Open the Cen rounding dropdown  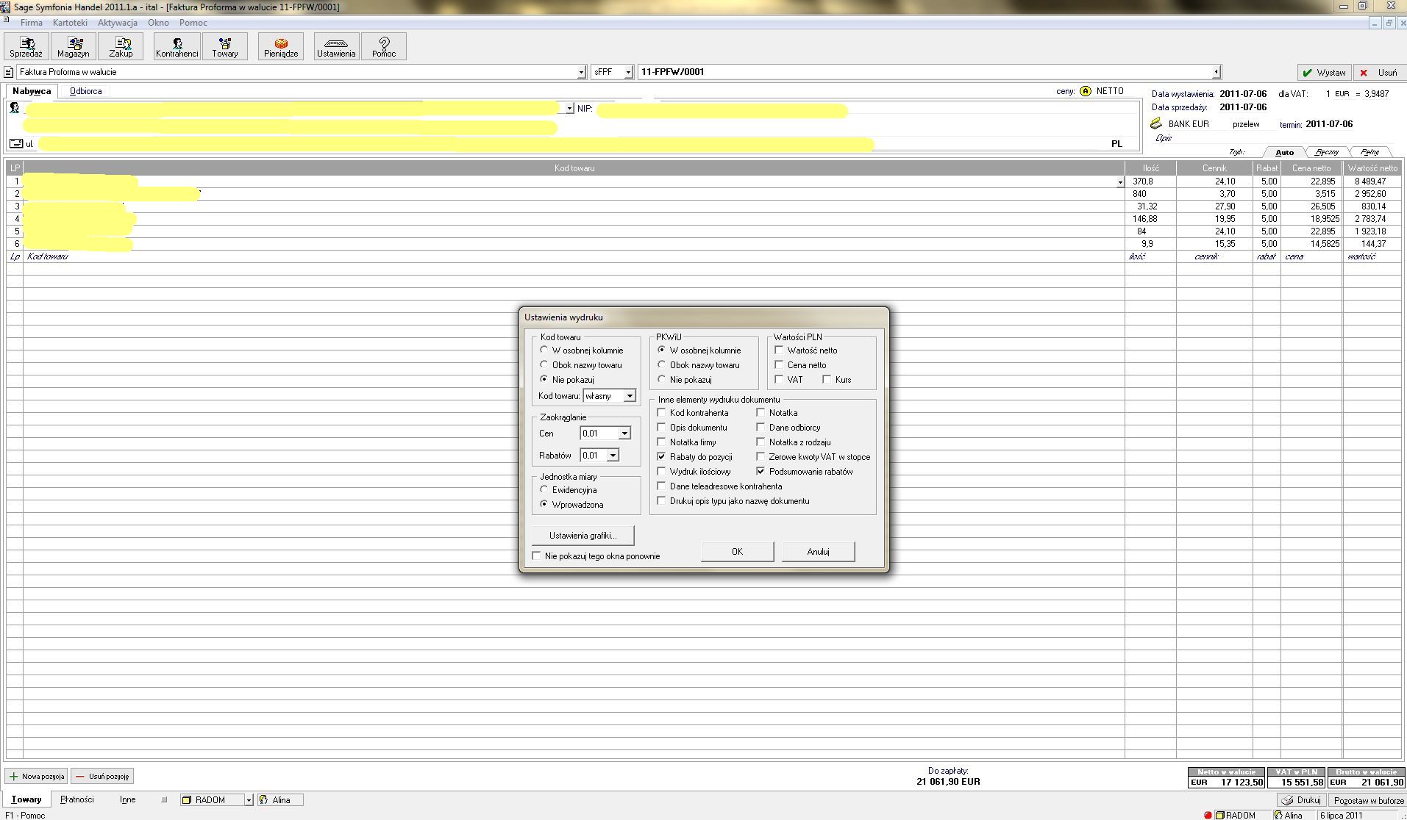[x=624, y=434]
